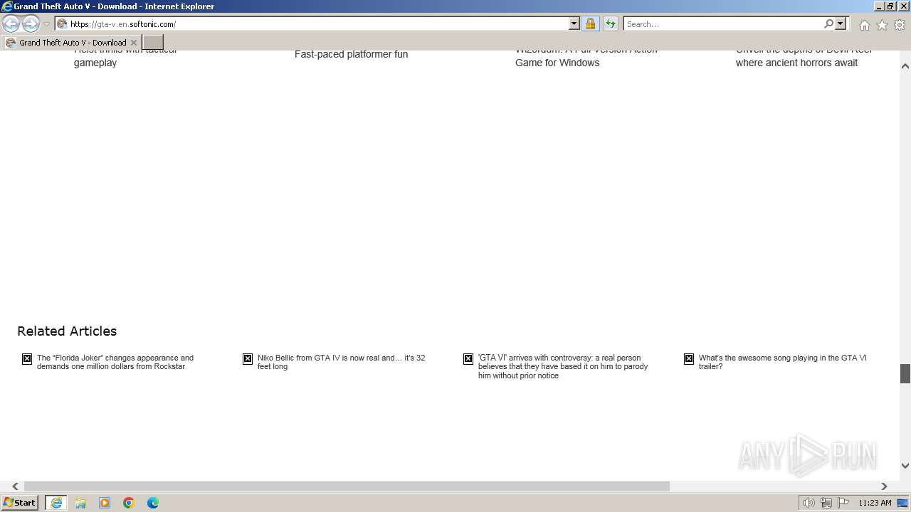Click 'Fast-paced platformer fun' text
911x512 pixels.
coord(351,54)
